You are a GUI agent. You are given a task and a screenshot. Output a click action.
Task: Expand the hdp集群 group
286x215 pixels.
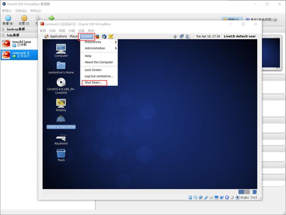click(x=3, y=35)
